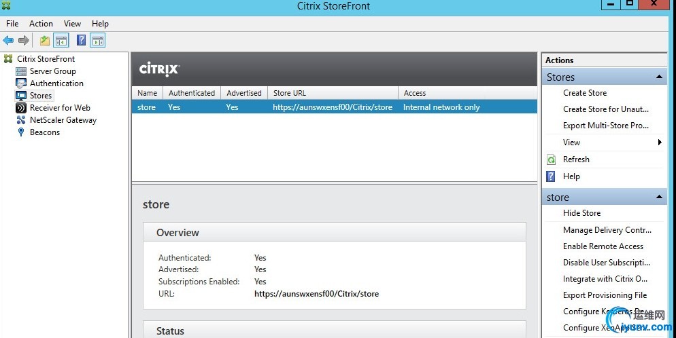Click the Forward arrow toolbar icon
676x338 pixels.
[24, 41]
